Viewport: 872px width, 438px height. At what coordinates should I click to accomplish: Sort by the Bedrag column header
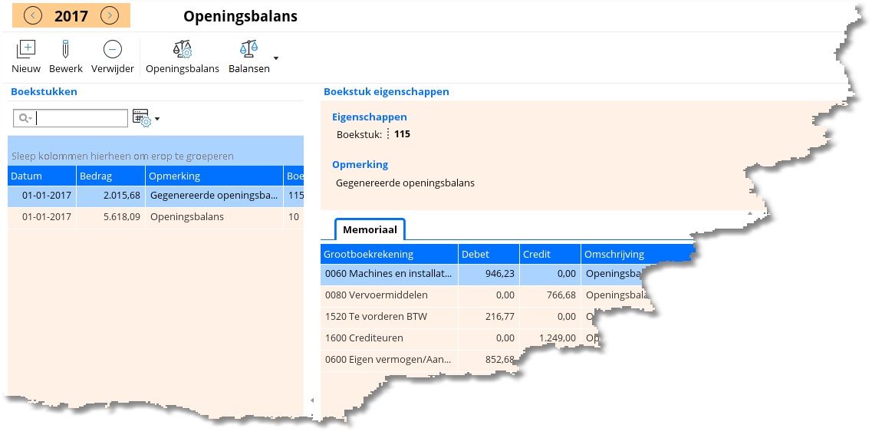click(x=110, y=176)
